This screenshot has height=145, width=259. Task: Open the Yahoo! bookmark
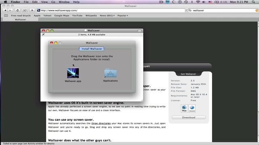pyautogui.click(x=47, y=15)
